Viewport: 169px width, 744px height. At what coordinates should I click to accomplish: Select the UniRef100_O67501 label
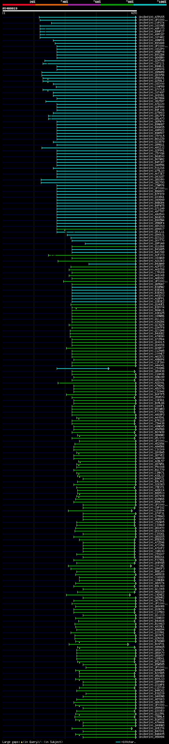pos(152,601)
